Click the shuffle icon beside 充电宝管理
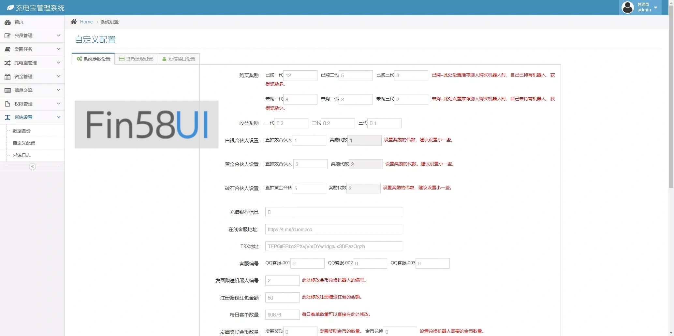The height and width of the screenshot is (336, 674). click(7, 63)
